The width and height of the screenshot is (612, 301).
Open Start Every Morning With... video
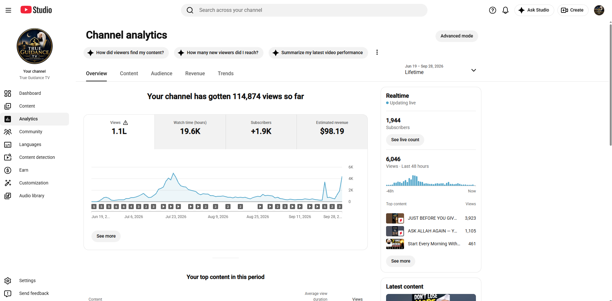pos(431,244)
